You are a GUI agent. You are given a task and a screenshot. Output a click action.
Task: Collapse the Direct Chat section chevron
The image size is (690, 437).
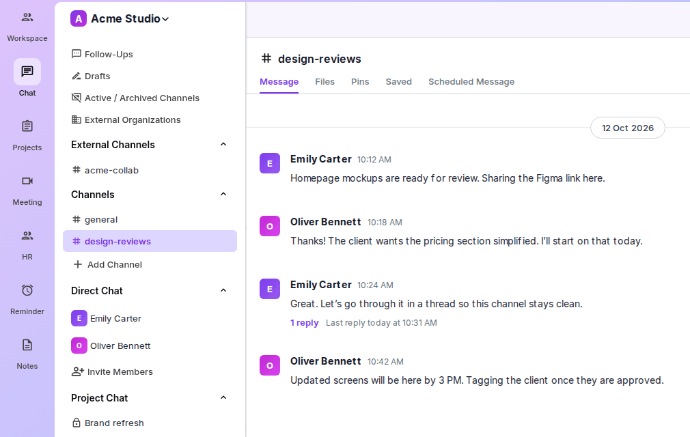click(223, 290)
